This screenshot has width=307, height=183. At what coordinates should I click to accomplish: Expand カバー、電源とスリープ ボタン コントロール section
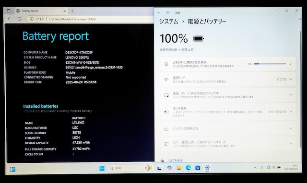point(228,144)
